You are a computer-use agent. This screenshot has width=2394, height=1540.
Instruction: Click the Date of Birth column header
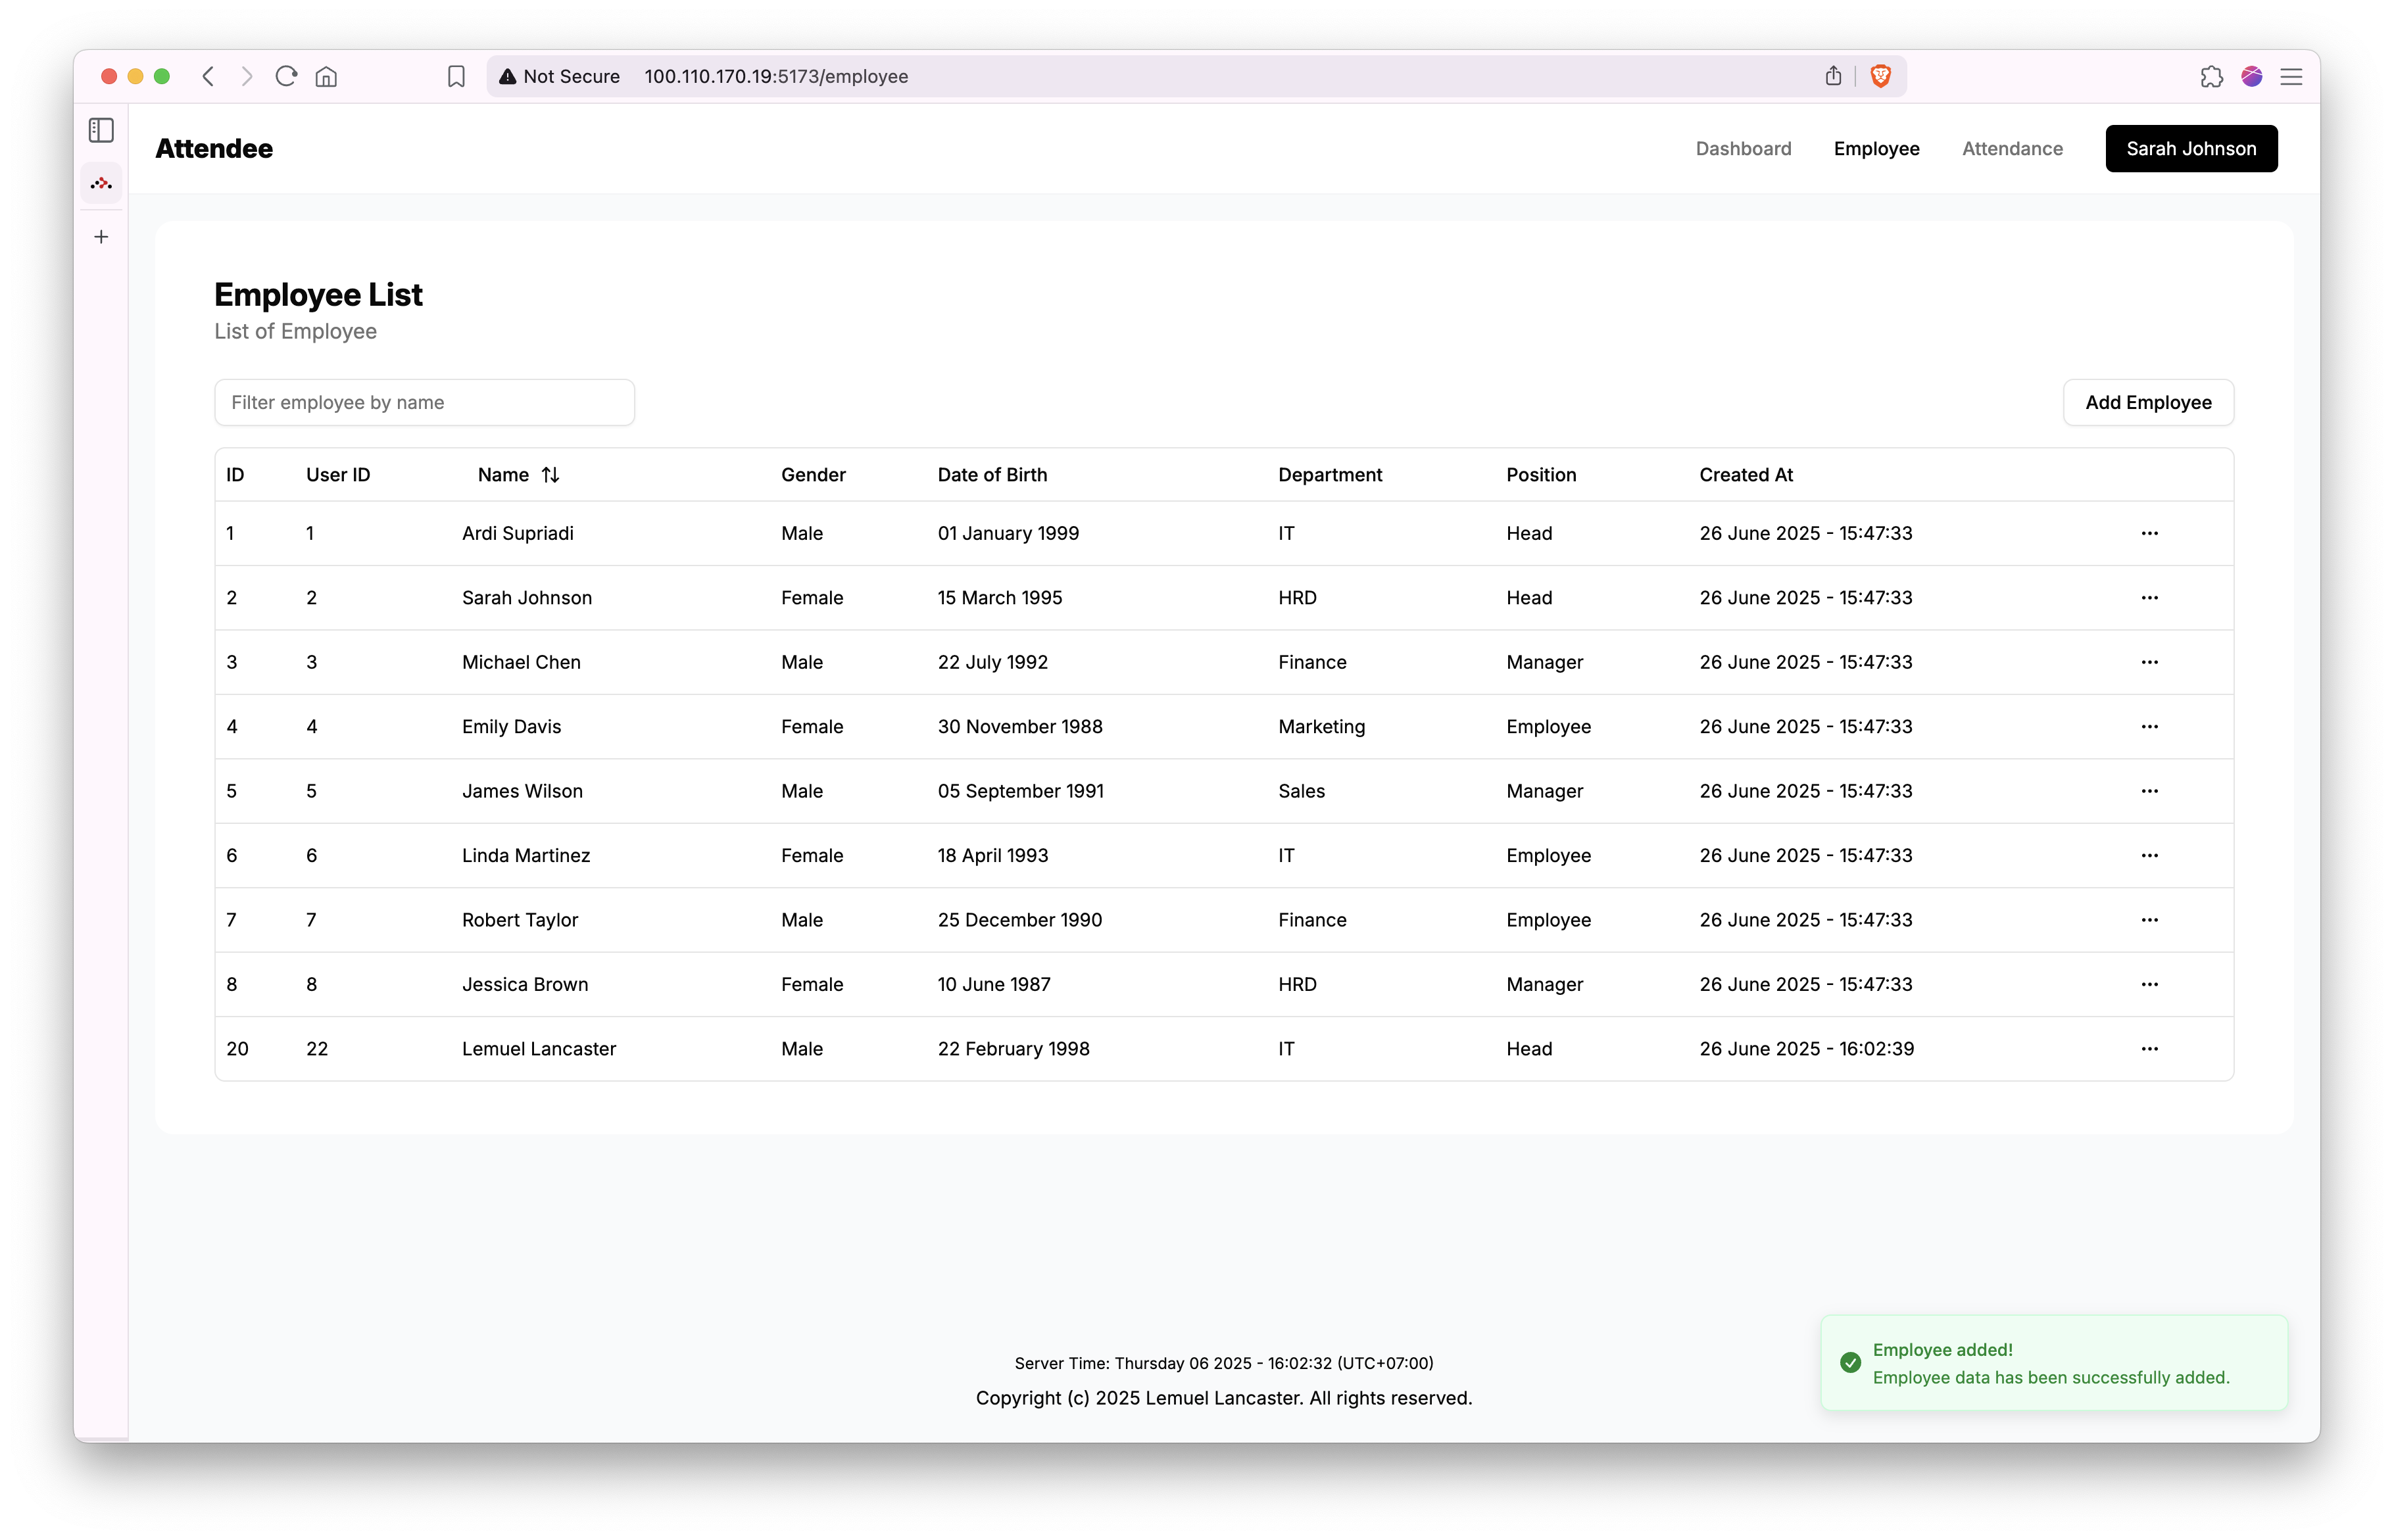992,475
